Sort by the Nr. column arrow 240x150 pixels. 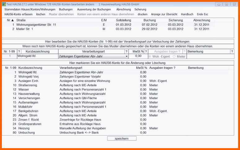pos(13,20)
